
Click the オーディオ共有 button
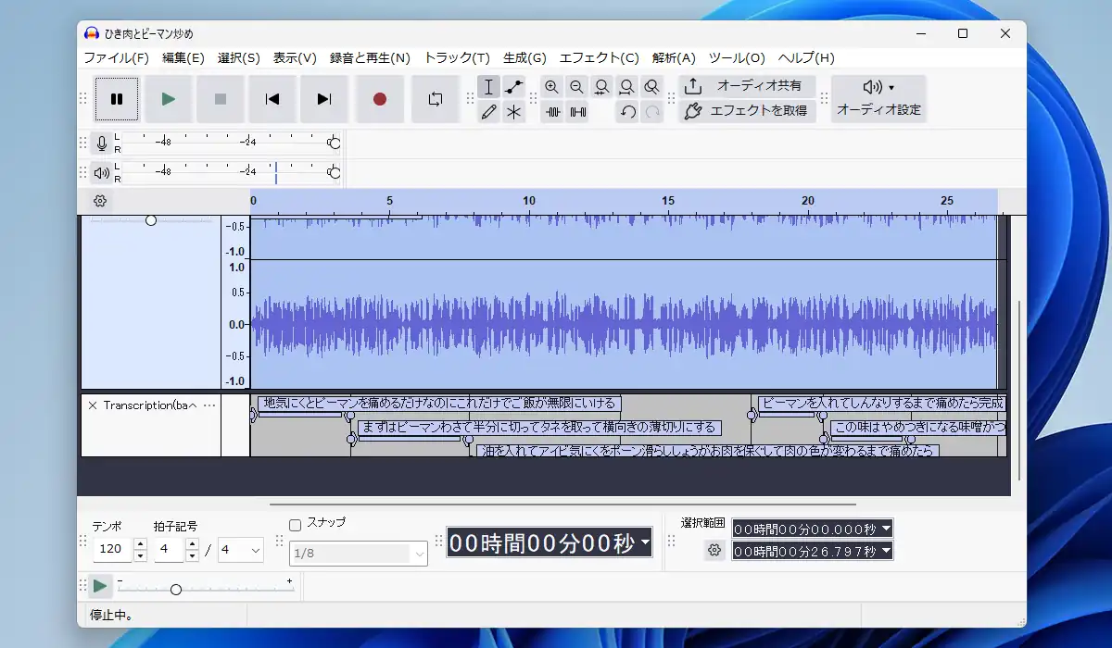[x=747, y=86]
